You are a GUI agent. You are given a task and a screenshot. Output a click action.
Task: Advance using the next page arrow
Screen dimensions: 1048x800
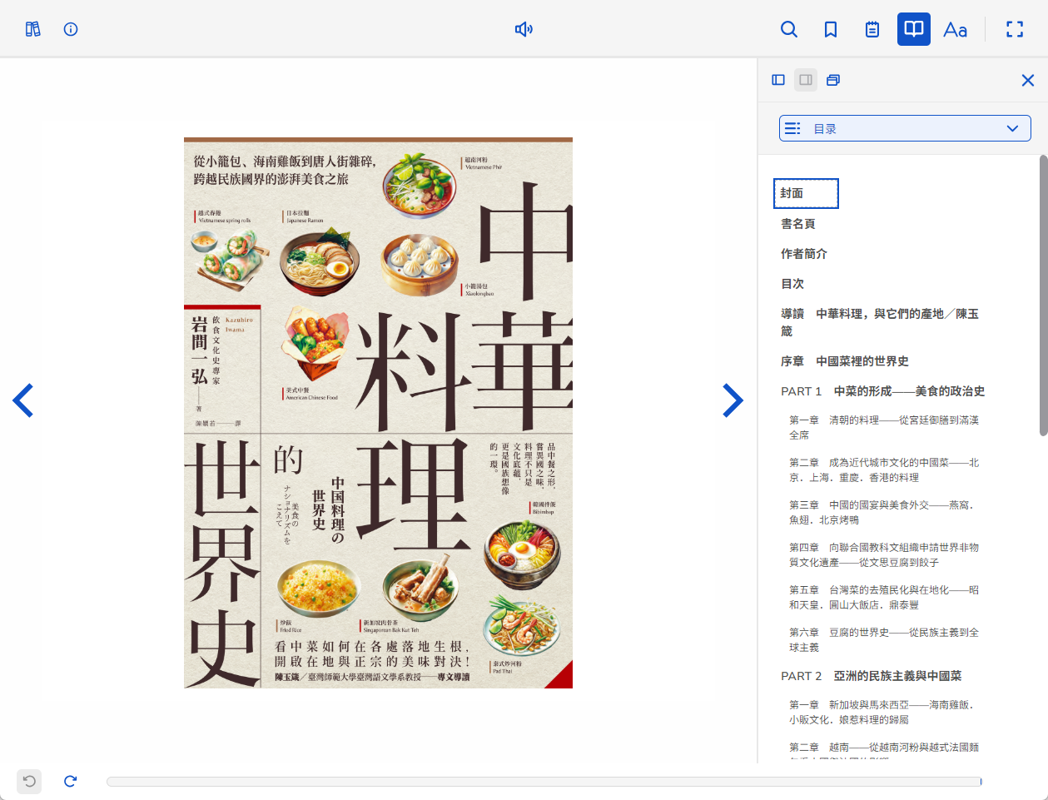point(733,400)
